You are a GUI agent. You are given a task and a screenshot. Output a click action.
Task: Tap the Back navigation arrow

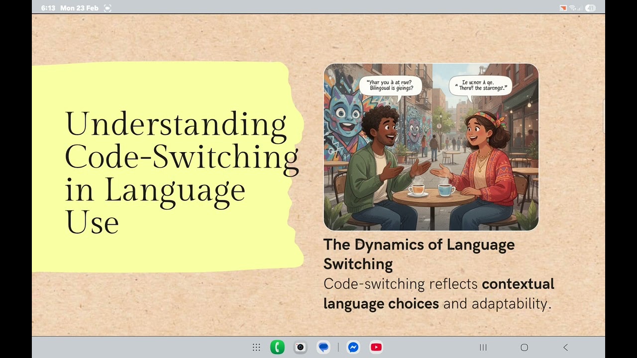coord(565,348)
